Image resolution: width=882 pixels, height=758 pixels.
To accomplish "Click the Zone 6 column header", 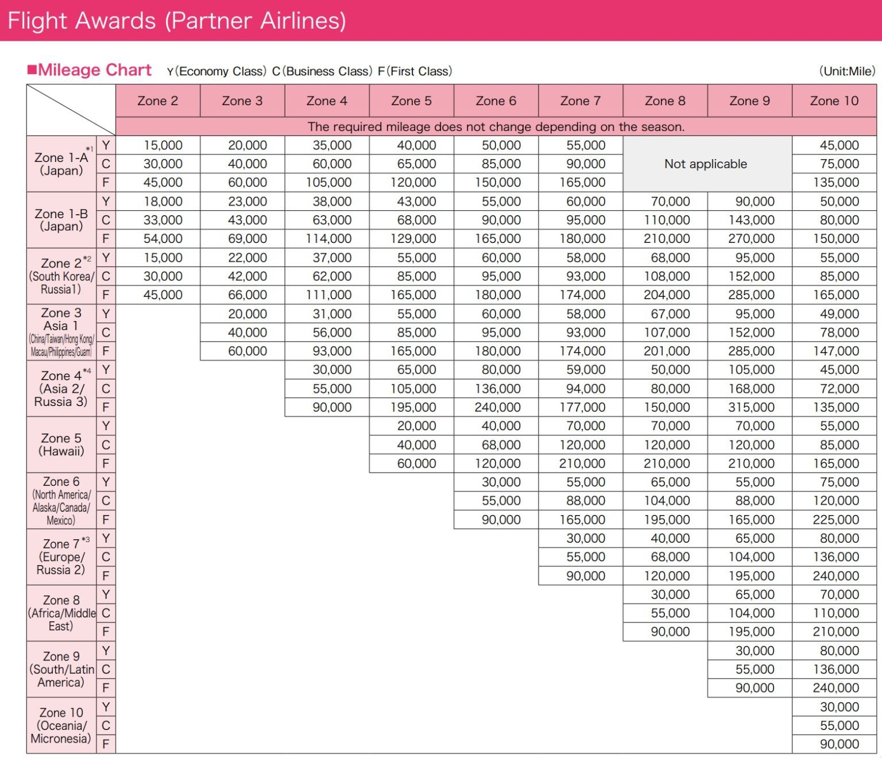I will tap(496, 101).
